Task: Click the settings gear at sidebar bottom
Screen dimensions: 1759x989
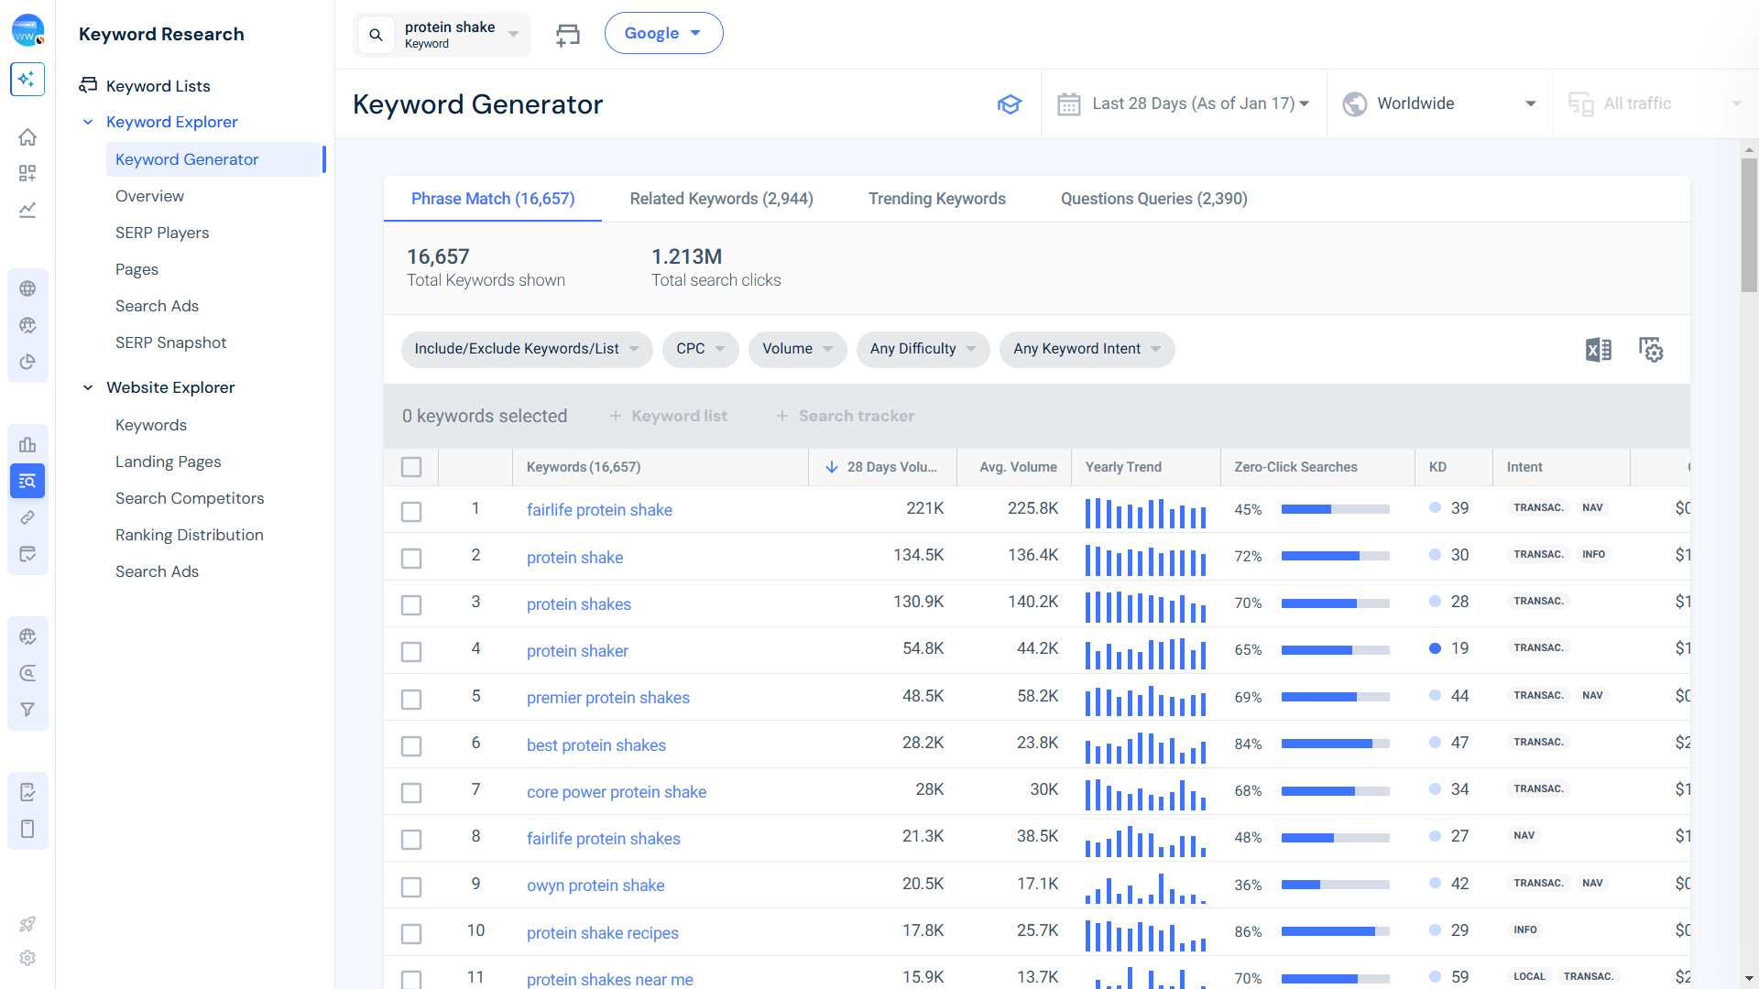Action: pyautogui.click(x=27, y=958)
